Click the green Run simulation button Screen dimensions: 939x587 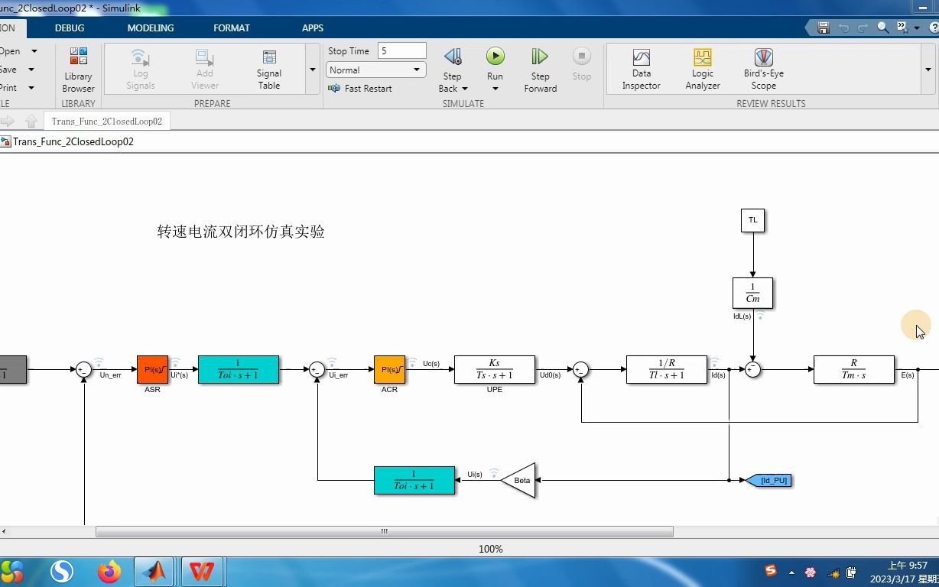pos(495,56)
